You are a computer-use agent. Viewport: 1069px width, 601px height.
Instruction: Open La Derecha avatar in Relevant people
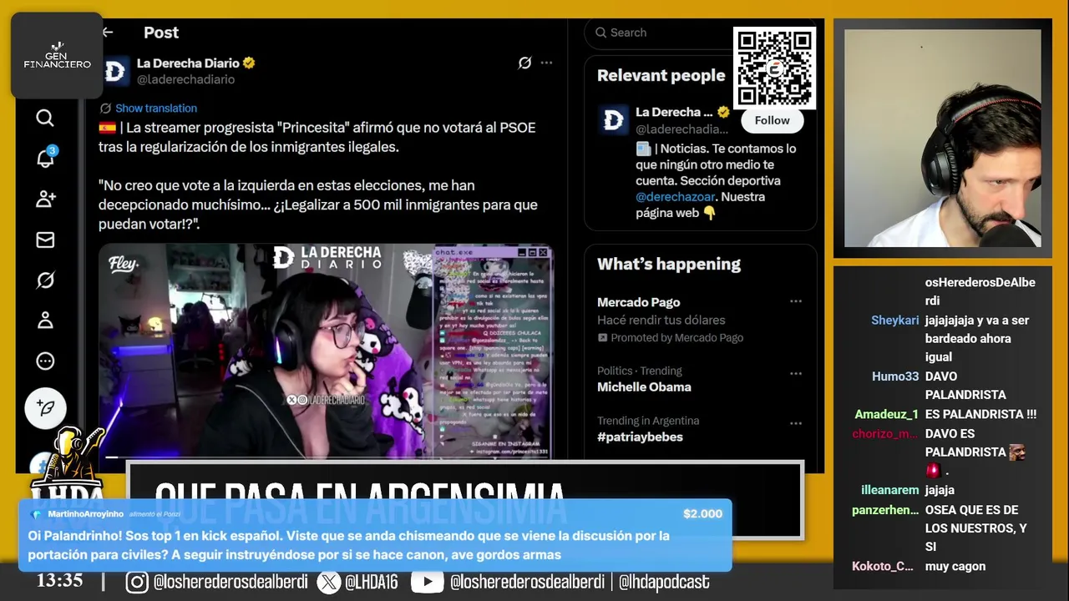pyautogui.click(x=614, y=120)
